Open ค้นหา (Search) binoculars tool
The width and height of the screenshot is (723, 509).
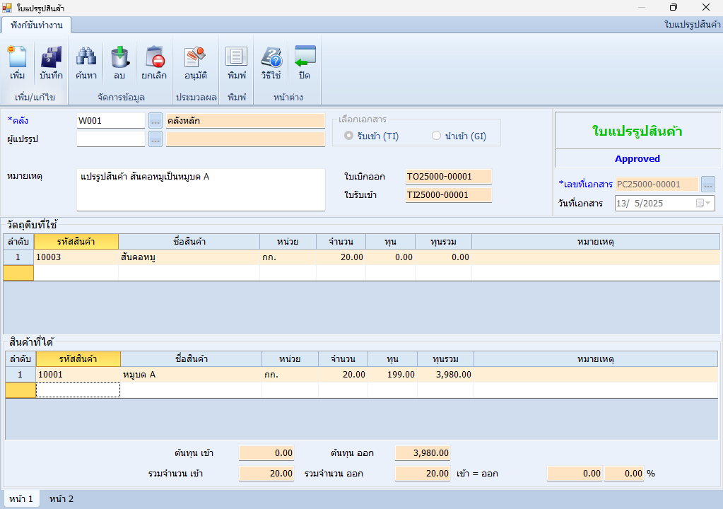point(86,62)
